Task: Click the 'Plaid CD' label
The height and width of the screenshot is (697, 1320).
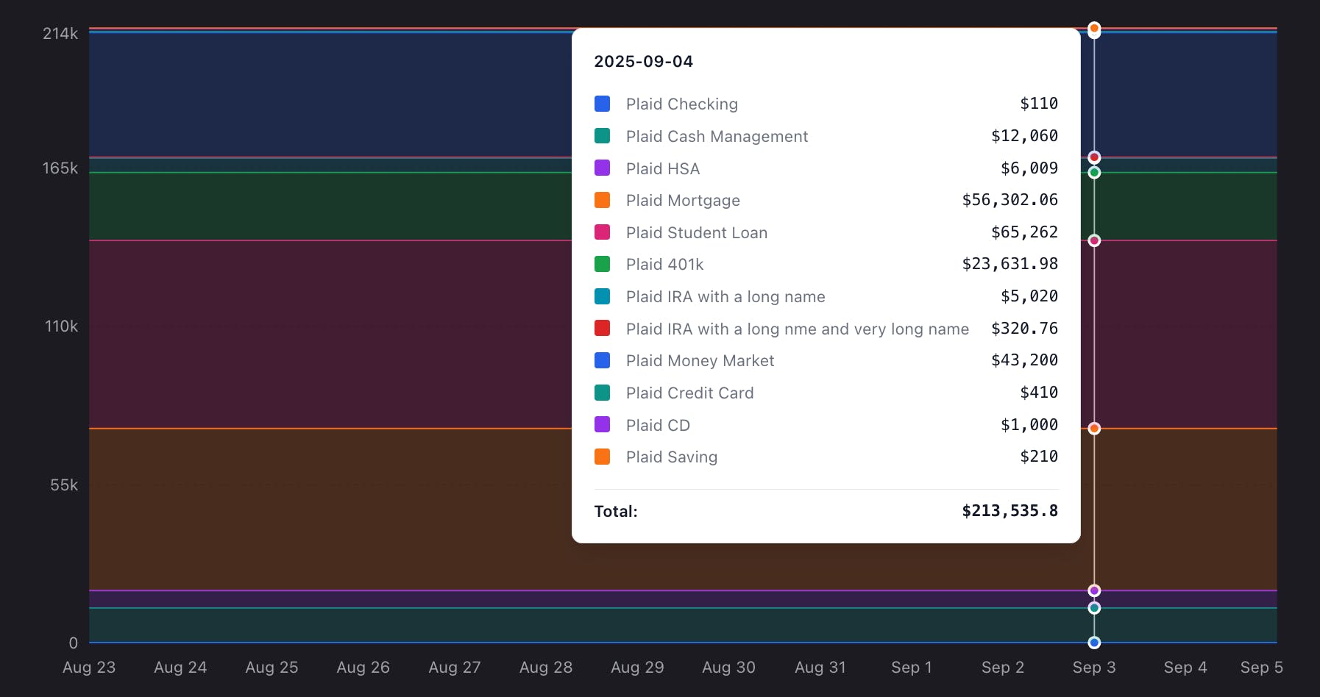Action: click(658, 426)
